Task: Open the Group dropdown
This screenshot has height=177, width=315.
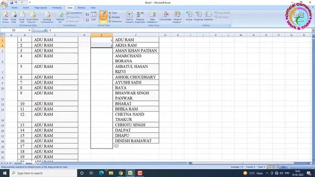Action: (x=189, y=17)
